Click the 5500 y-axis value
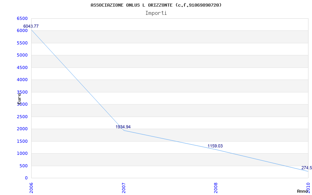 point(22,43)
